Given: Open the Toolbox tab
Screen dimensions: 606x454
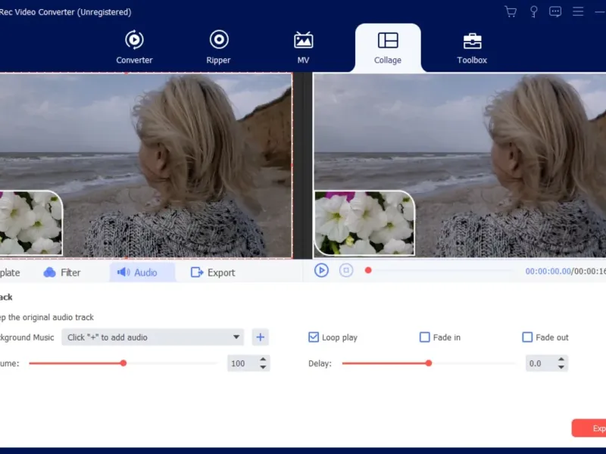Looking at the screenshot, I should [x=472, y=48].
